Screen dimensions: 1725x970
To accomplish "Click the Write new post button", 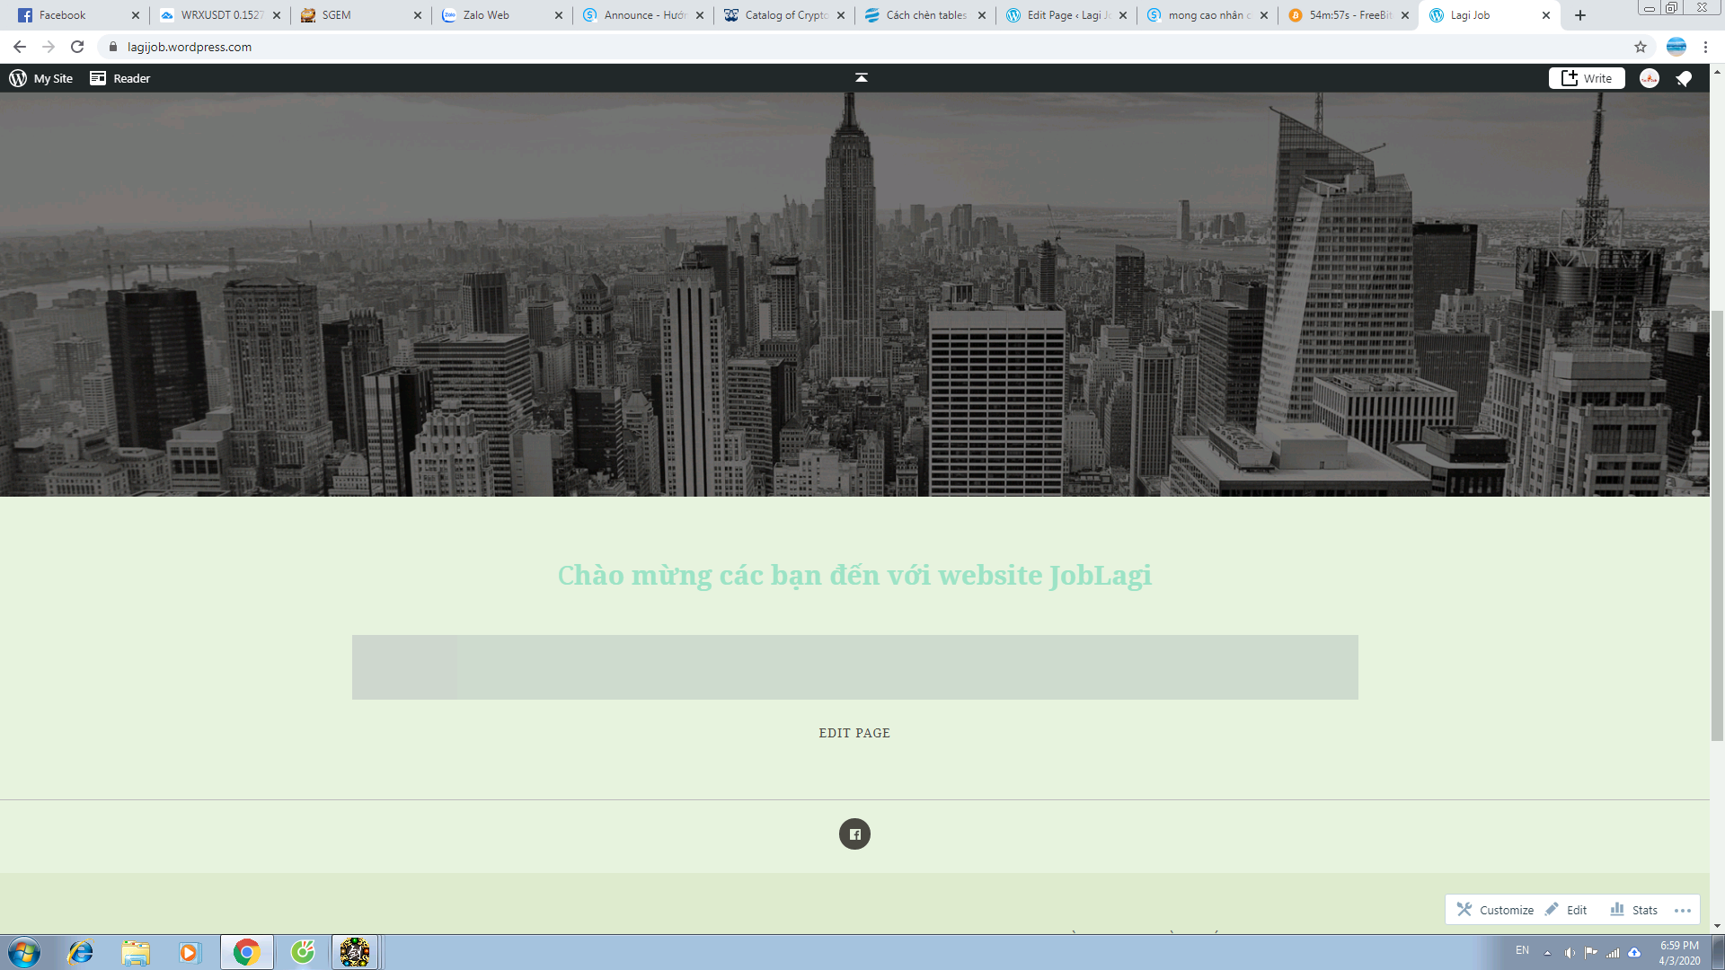I will (x=1587, y=78).
